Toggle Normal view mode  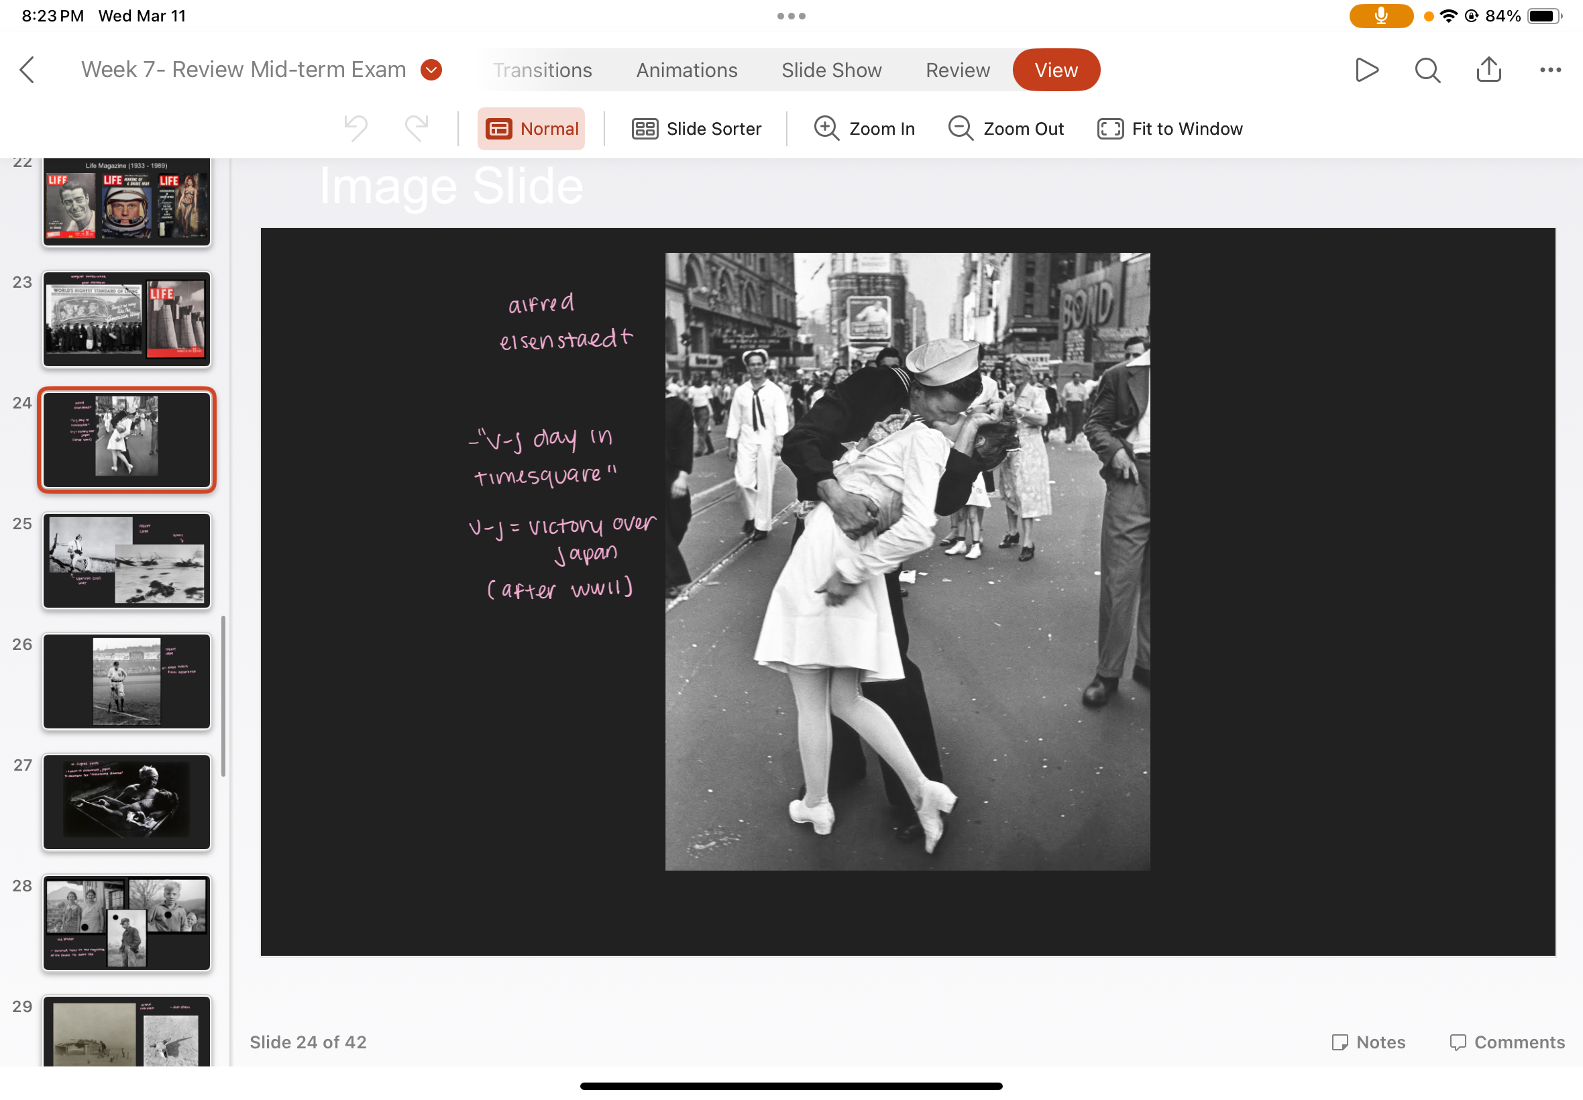coord(531,129)
